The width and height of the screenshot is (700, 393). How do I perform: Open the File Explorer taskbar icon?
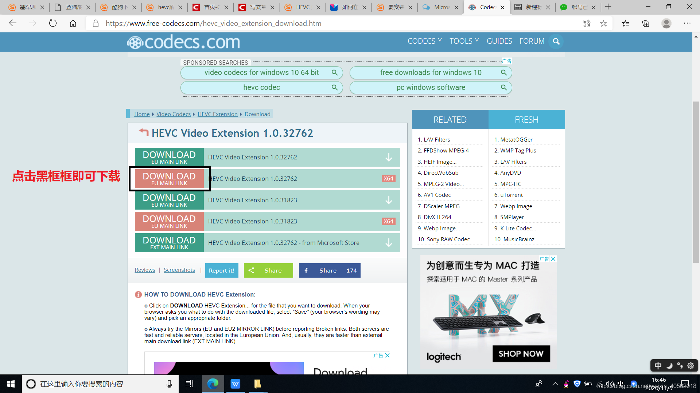click(x=258, y=384)
